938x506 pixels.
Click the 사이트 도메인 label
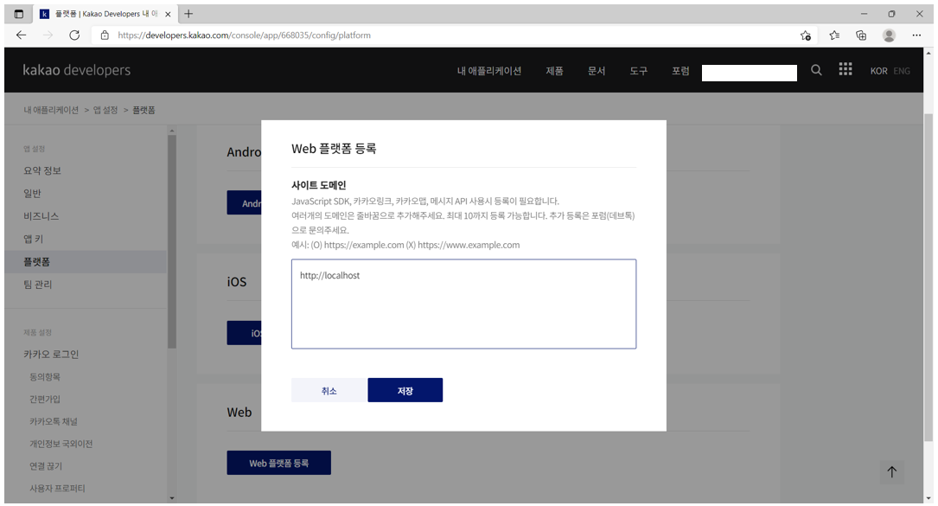tap(319, 185)
